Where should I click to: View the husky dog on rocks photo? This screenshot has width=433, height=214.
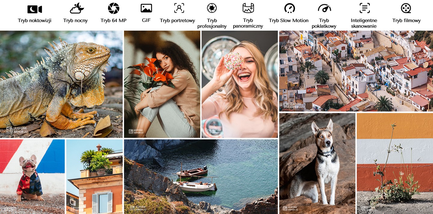click(317, 163)
